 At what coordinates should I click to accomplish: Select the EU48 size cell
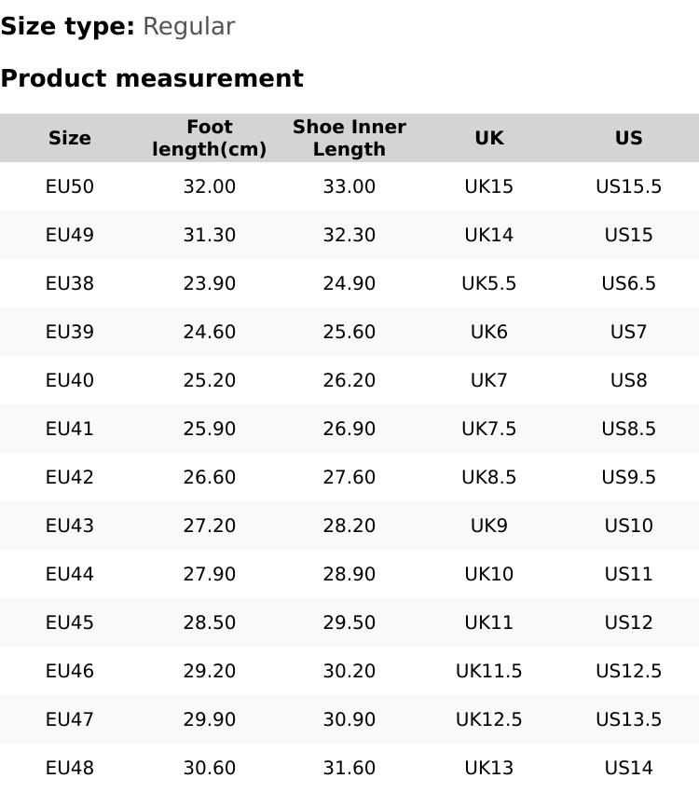click(70, 768)
